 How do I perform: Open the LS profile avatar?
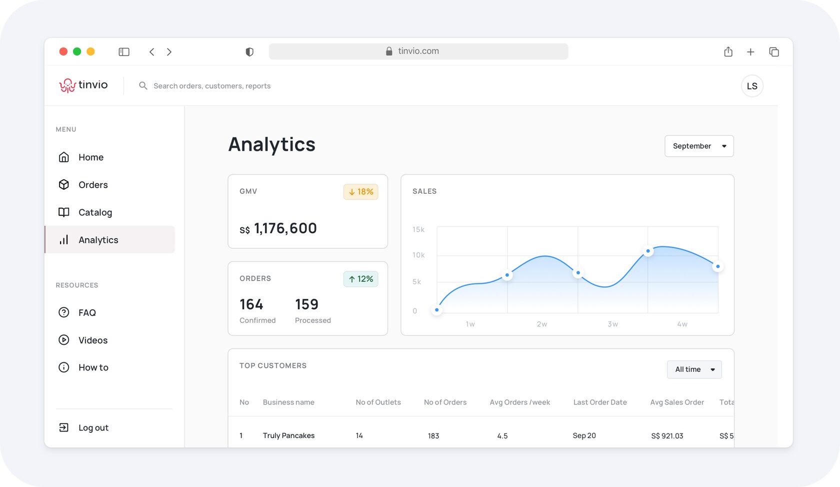click(751, 86)
